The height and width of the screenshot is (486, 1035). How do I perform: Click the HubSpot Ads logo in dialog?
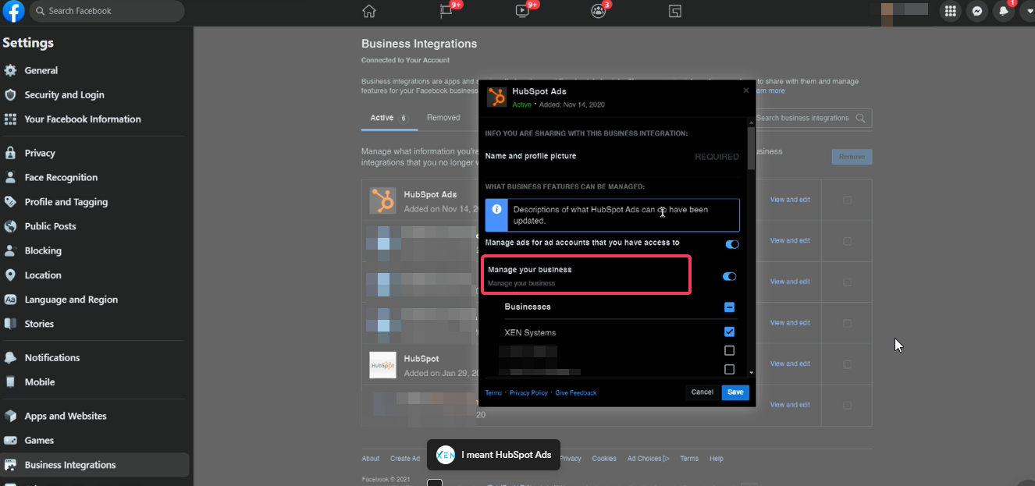click(x=496, y=97)
